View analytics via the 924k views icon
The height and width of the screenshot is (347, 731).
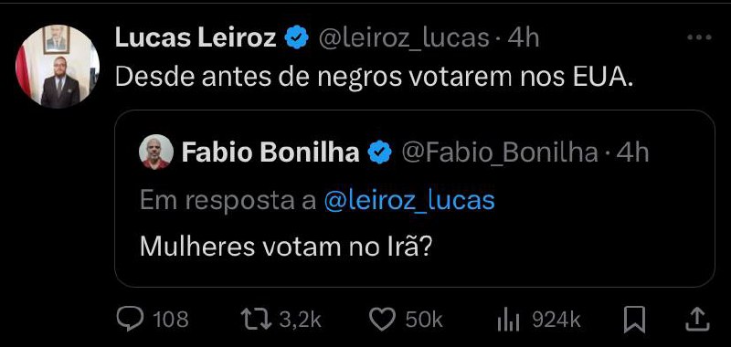tap(508, 321)
